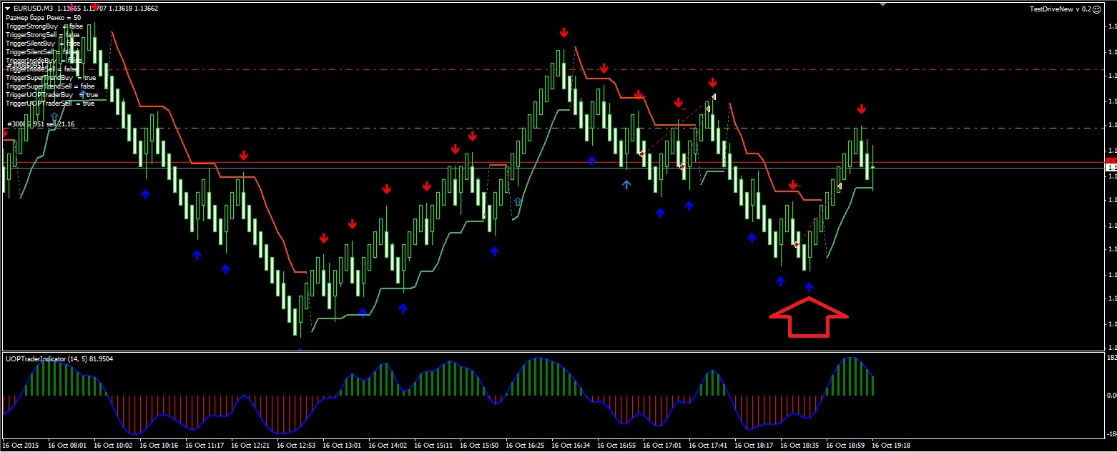Select the 'Размер бара Ренко = 50' line
This screenshot has width=1117, height=452.
pyautogui.click(x=42, y=17)
